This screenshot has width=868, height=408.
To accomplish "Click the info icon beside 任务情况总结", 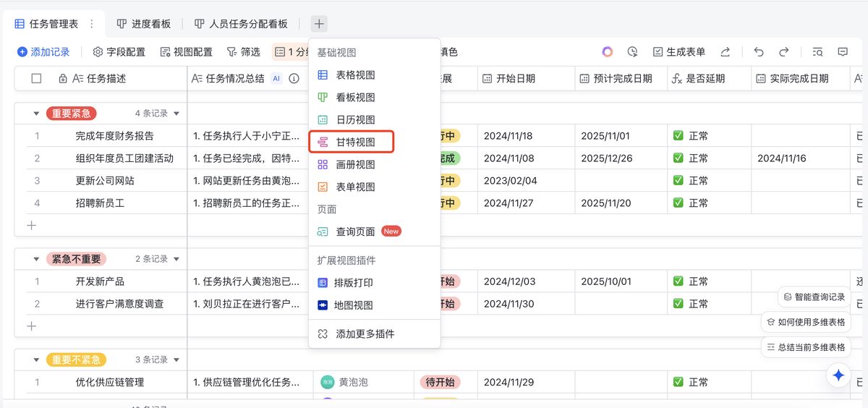I will coord(294,79).
